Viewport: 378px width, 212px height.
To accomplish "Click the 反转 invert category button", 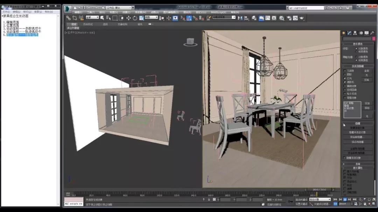I will [367, 80].
